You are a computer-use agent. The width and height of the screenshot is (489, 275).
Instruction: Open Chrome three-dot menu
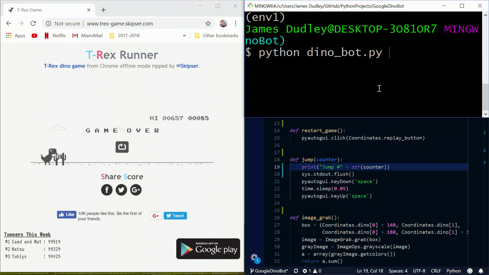click(x=236, y=23)
